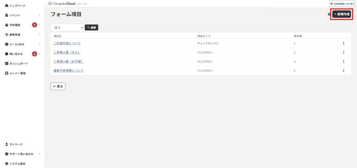
Task: Open マイページ in the sidebar
Action: (x=14, y=144)
